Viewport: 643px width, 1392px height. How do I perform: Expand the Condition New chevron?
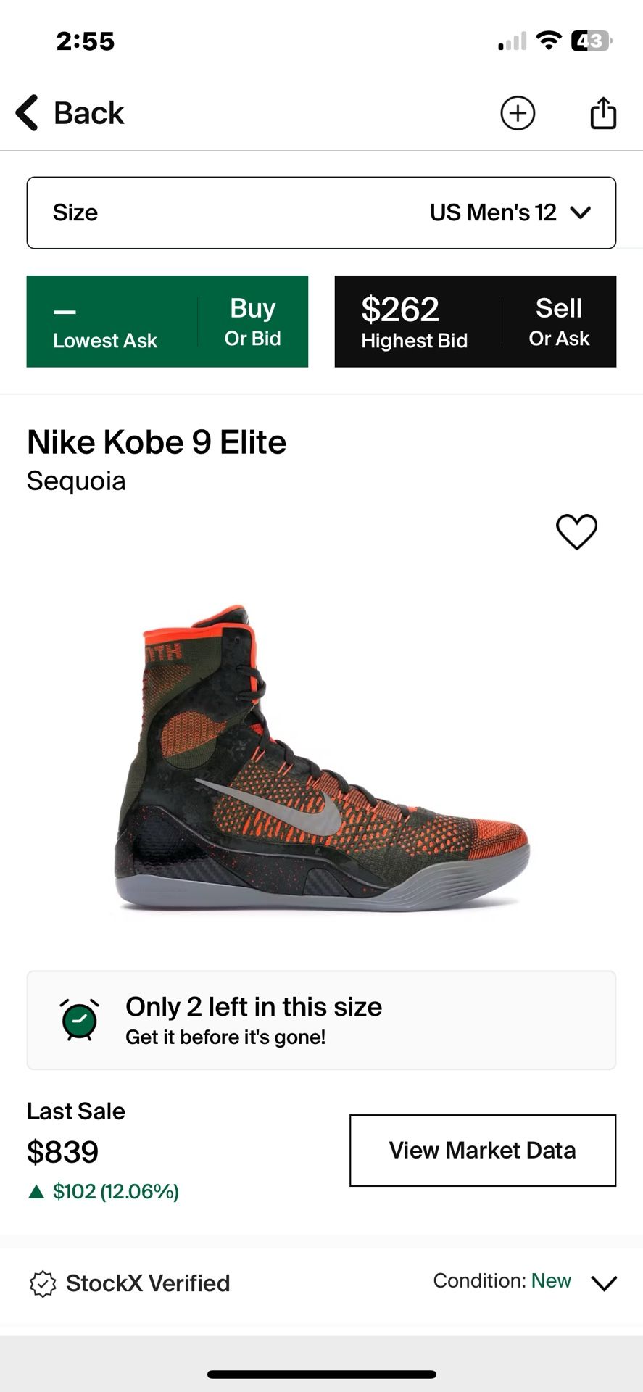[x=604, y=1283]
